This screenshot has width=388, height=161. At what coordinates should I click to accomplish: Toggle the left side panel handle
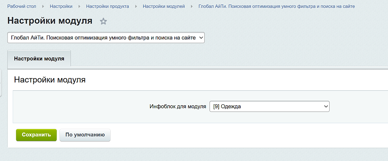1,83
